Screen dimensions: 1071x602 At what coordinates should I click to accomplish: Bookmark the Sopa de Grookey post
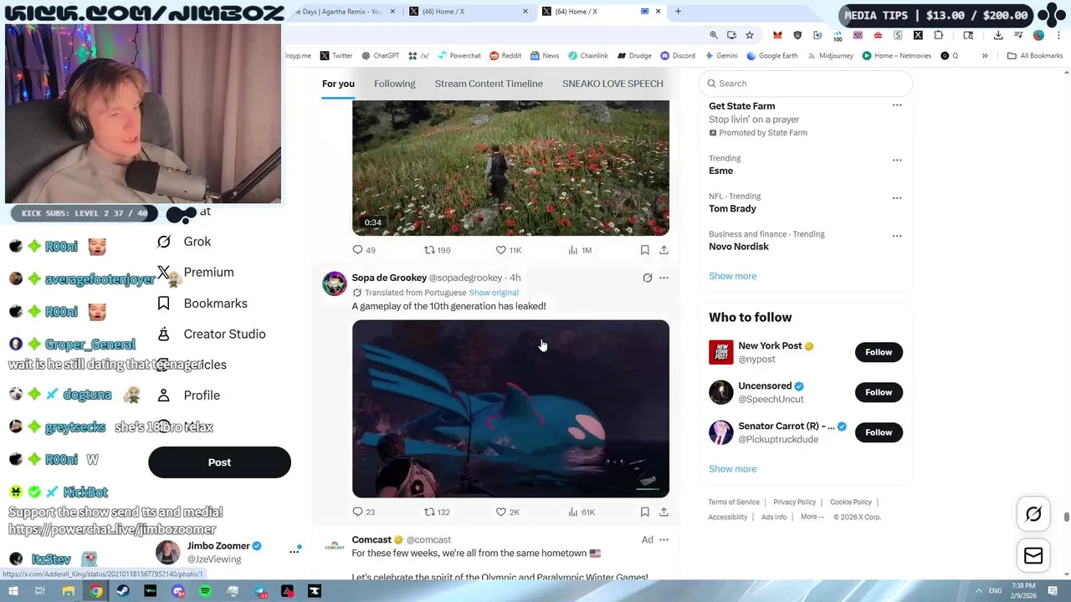pos(644,512)
